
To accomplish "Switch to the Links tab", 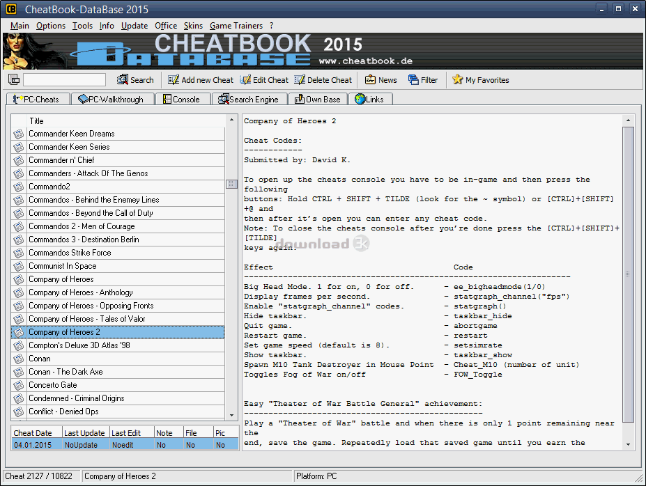I will click(370, 99).
